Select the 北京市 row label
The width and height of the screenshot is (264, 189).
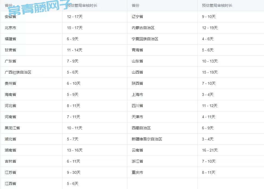(x=11, y=28)
